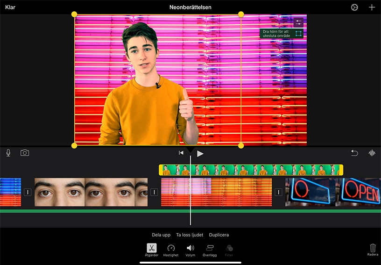
Task: Open the Filter tab
Action: pyautogui.click(x=229, y=250)
